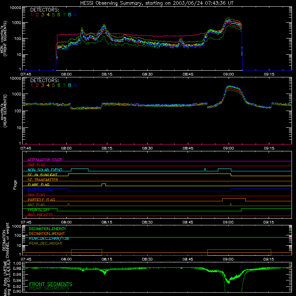The height and width of the screenshot is (296, 296).
Task: Select detector 1 in front segments legend
Action: [x=32, y=15]
